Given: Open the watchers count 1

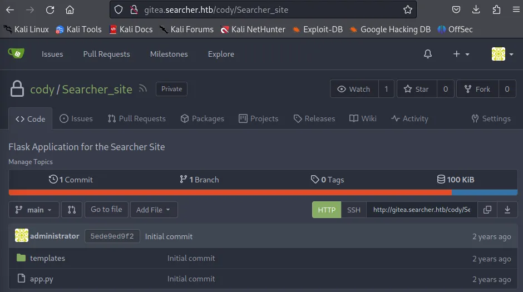Looking at the screenshot, I should click(386, 89).
